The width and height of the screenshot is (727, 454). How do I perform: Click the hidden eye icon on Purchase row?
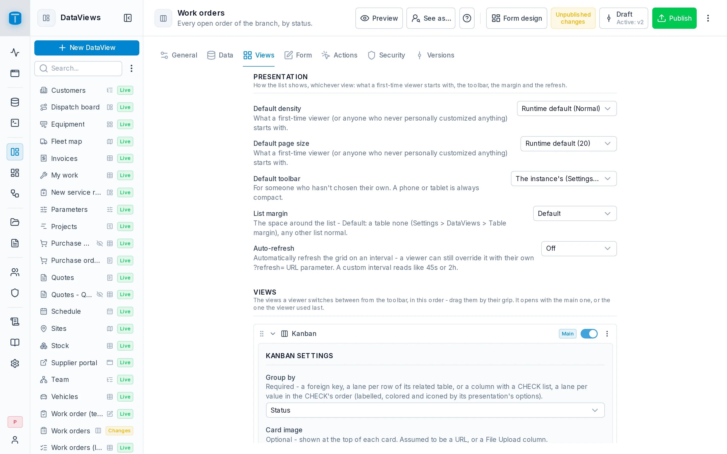100,243
